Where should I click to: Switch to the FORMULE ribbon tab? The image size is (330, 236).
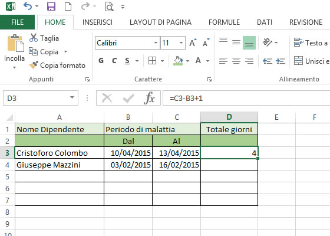pos(224,22)
